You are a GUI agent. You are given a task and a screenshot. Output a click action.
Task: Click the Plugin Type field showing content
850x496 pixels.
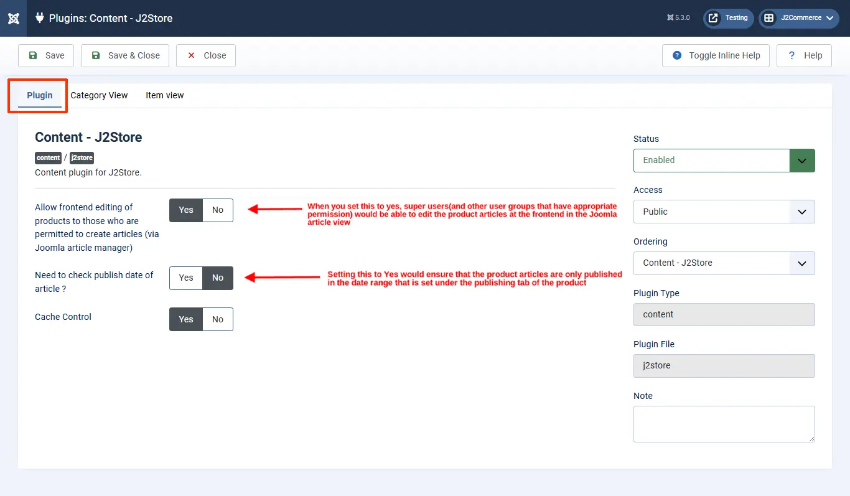click(x=724, y=314)
